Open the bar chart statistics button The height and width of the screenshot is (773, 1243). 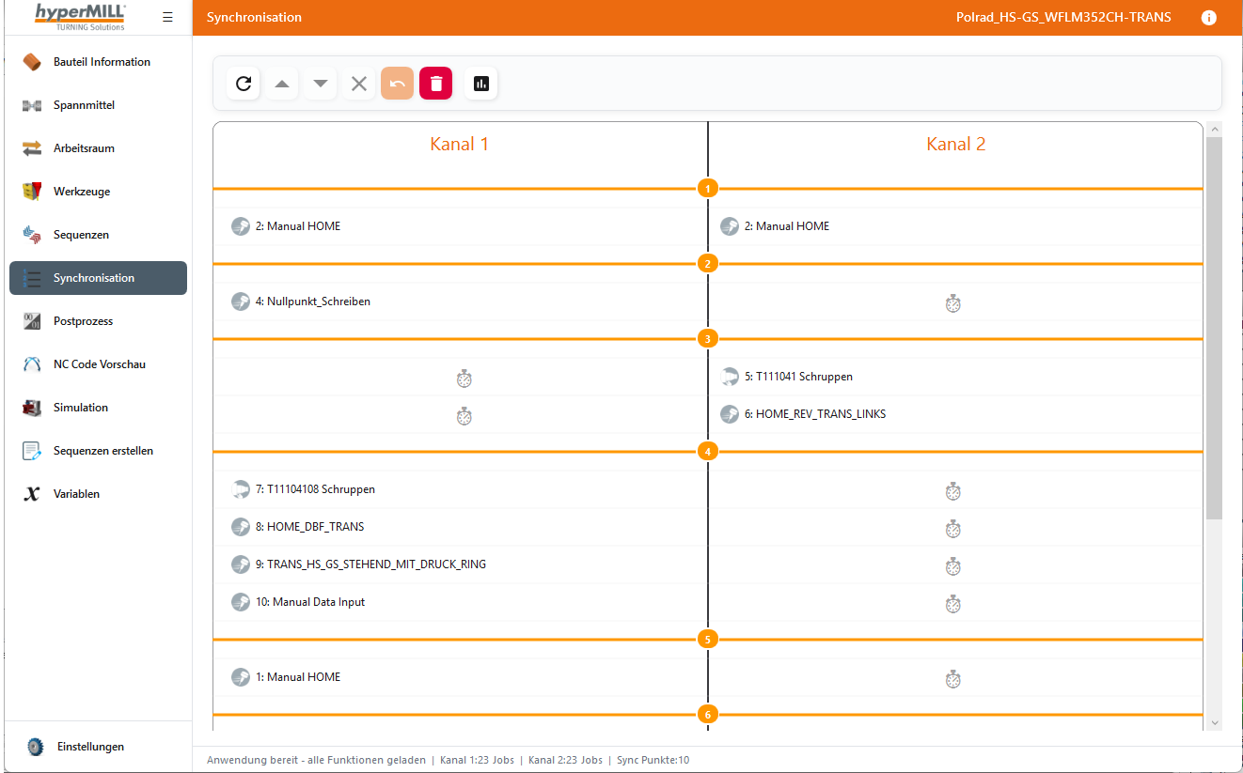pos(480,84)
